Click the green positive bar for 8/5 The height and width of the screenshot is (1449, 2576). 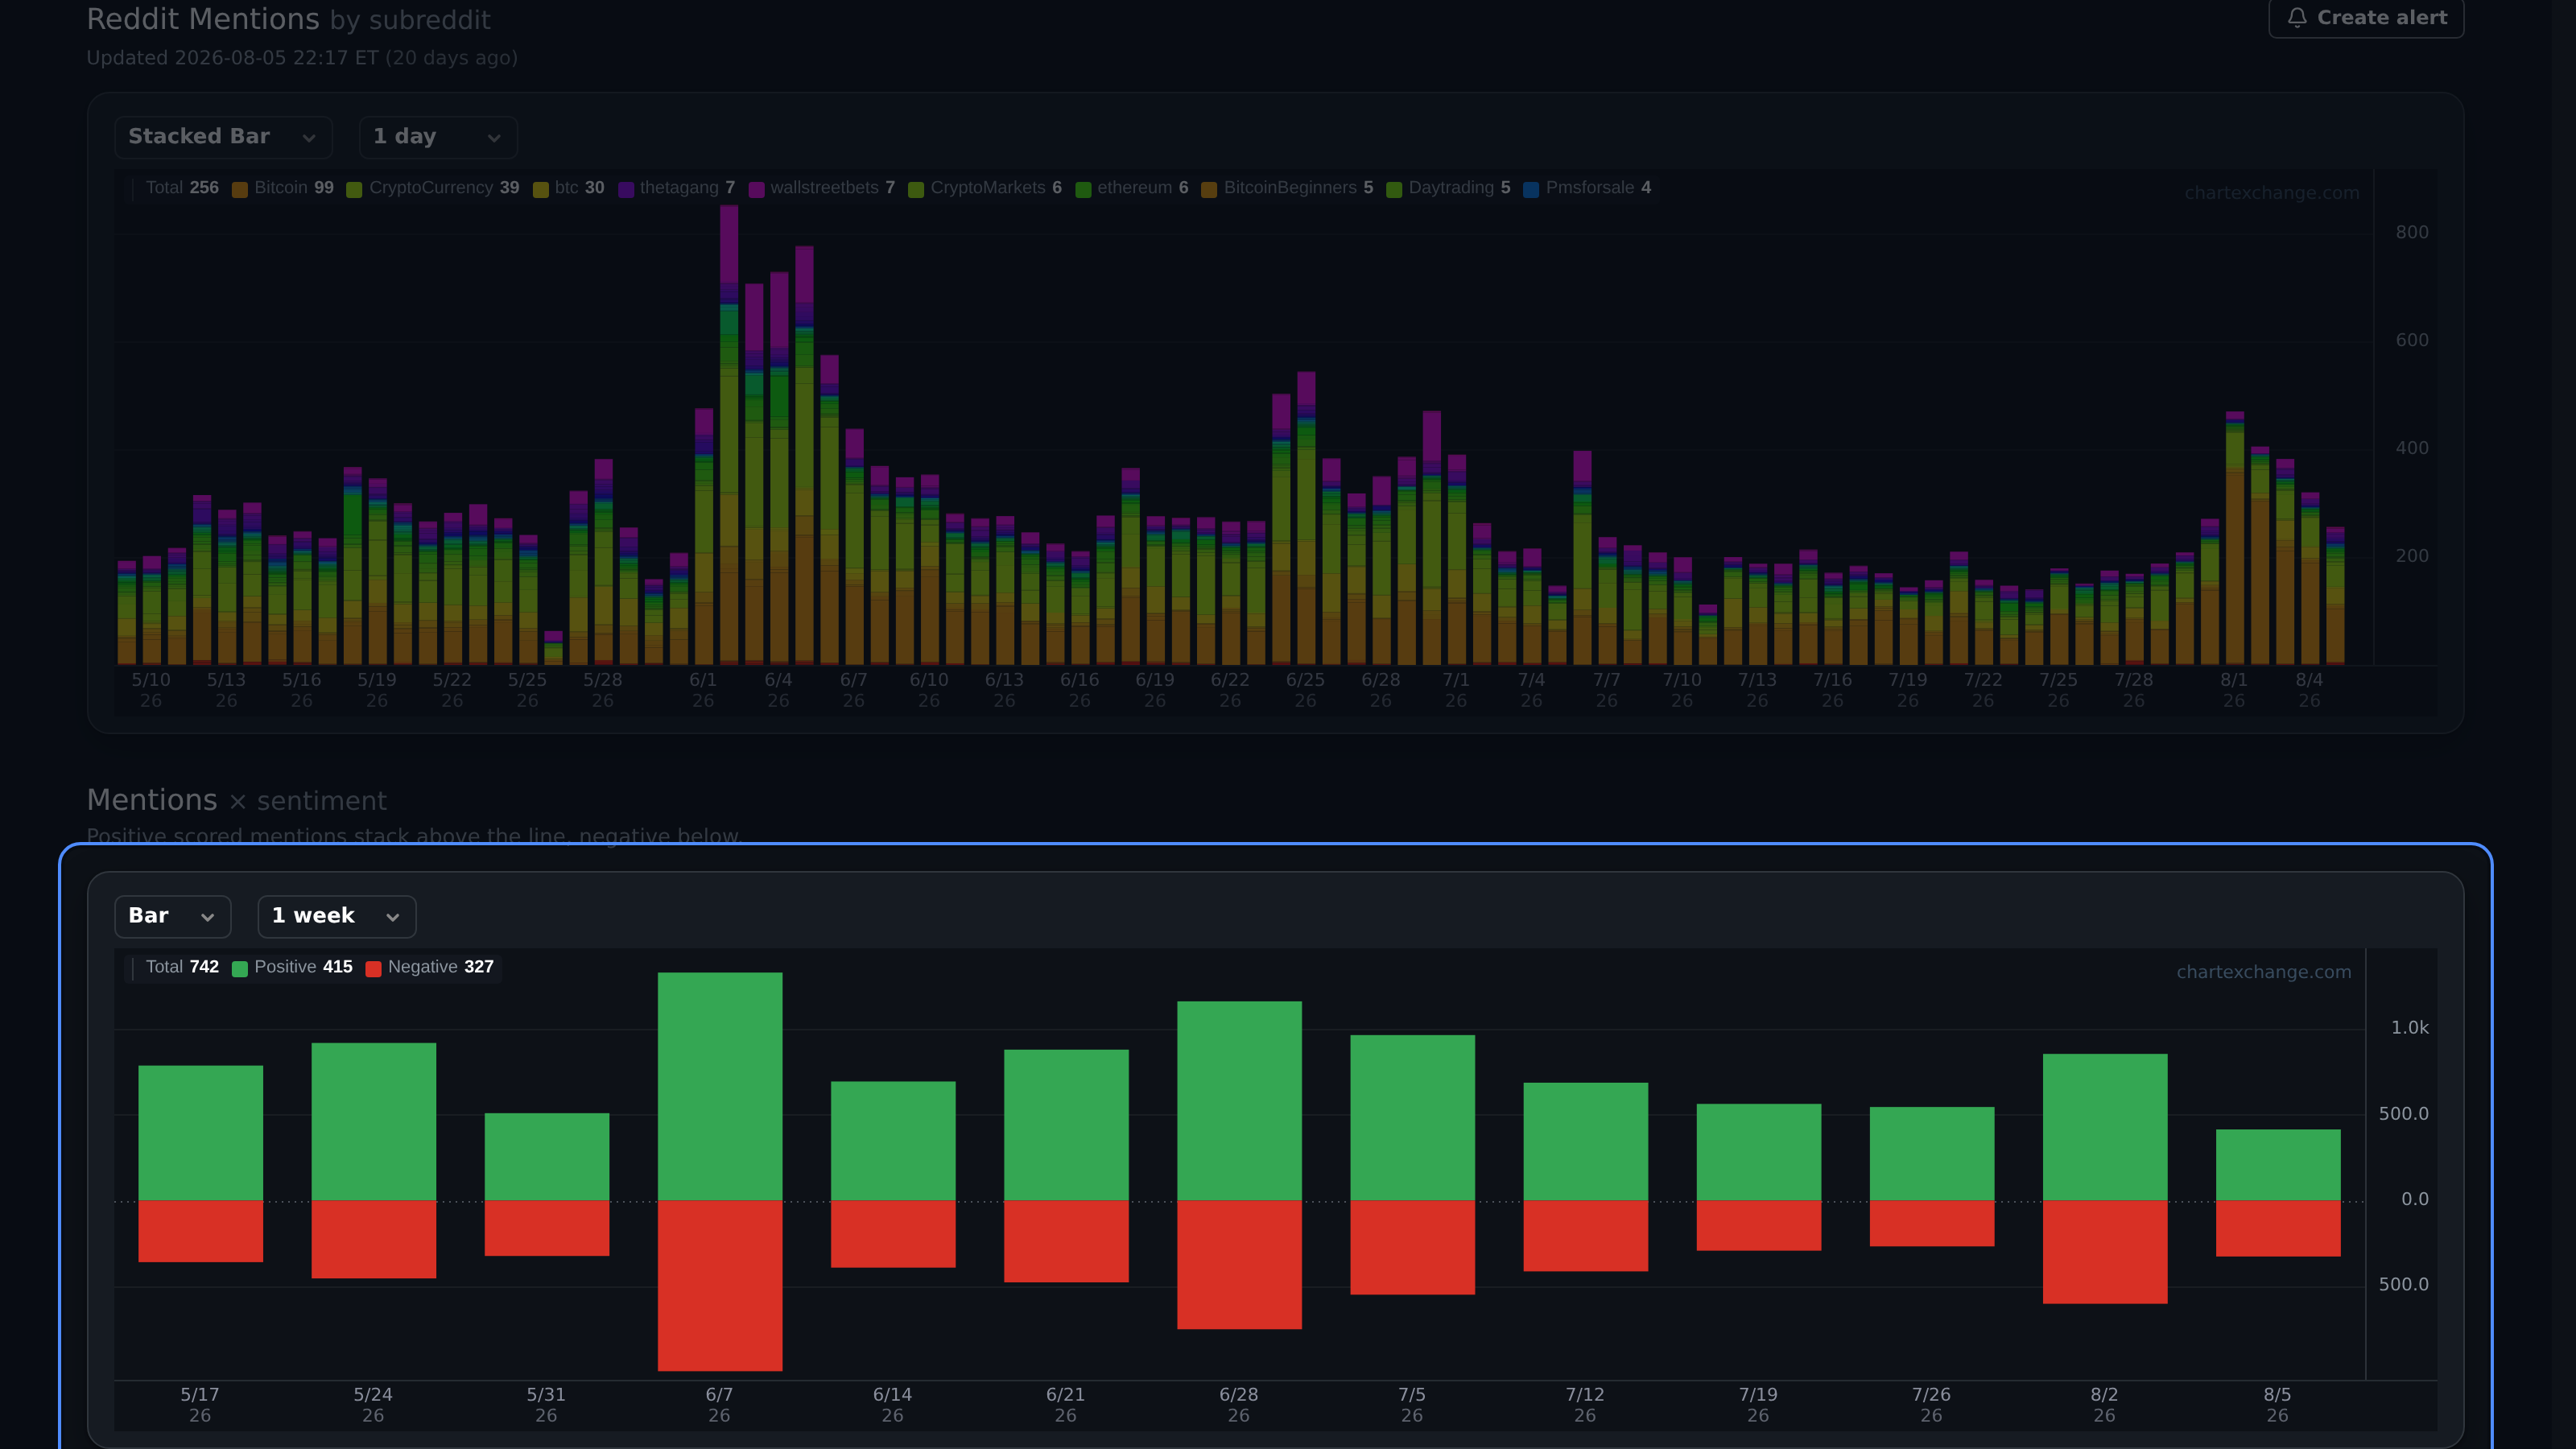(2278, 1165)
